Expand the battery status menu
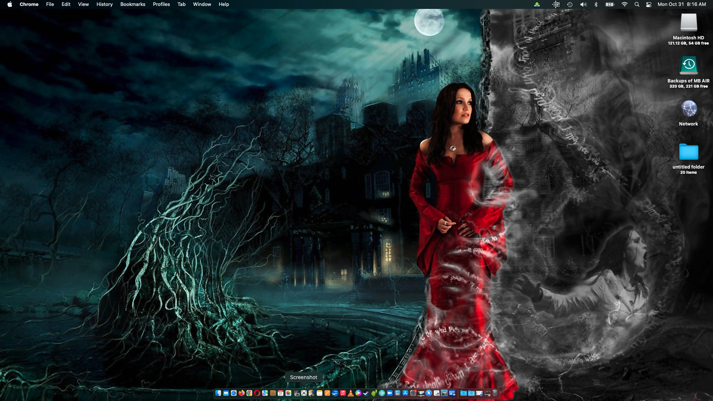 point(610,4)
